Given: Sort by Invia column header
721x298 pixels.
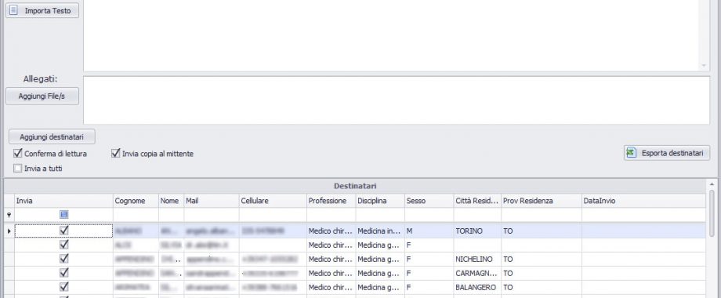Looking at the screenshot, I should 64,201.
